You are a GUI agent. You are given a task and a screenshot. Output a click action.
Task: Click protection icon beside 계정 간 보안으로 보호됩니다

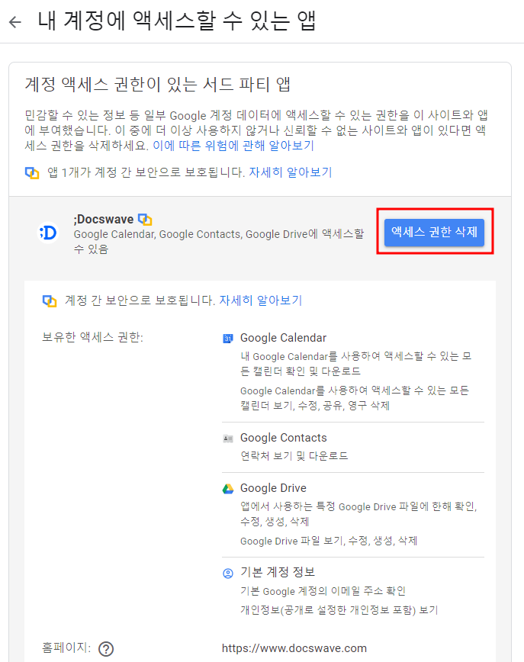[x=50, y=301]
